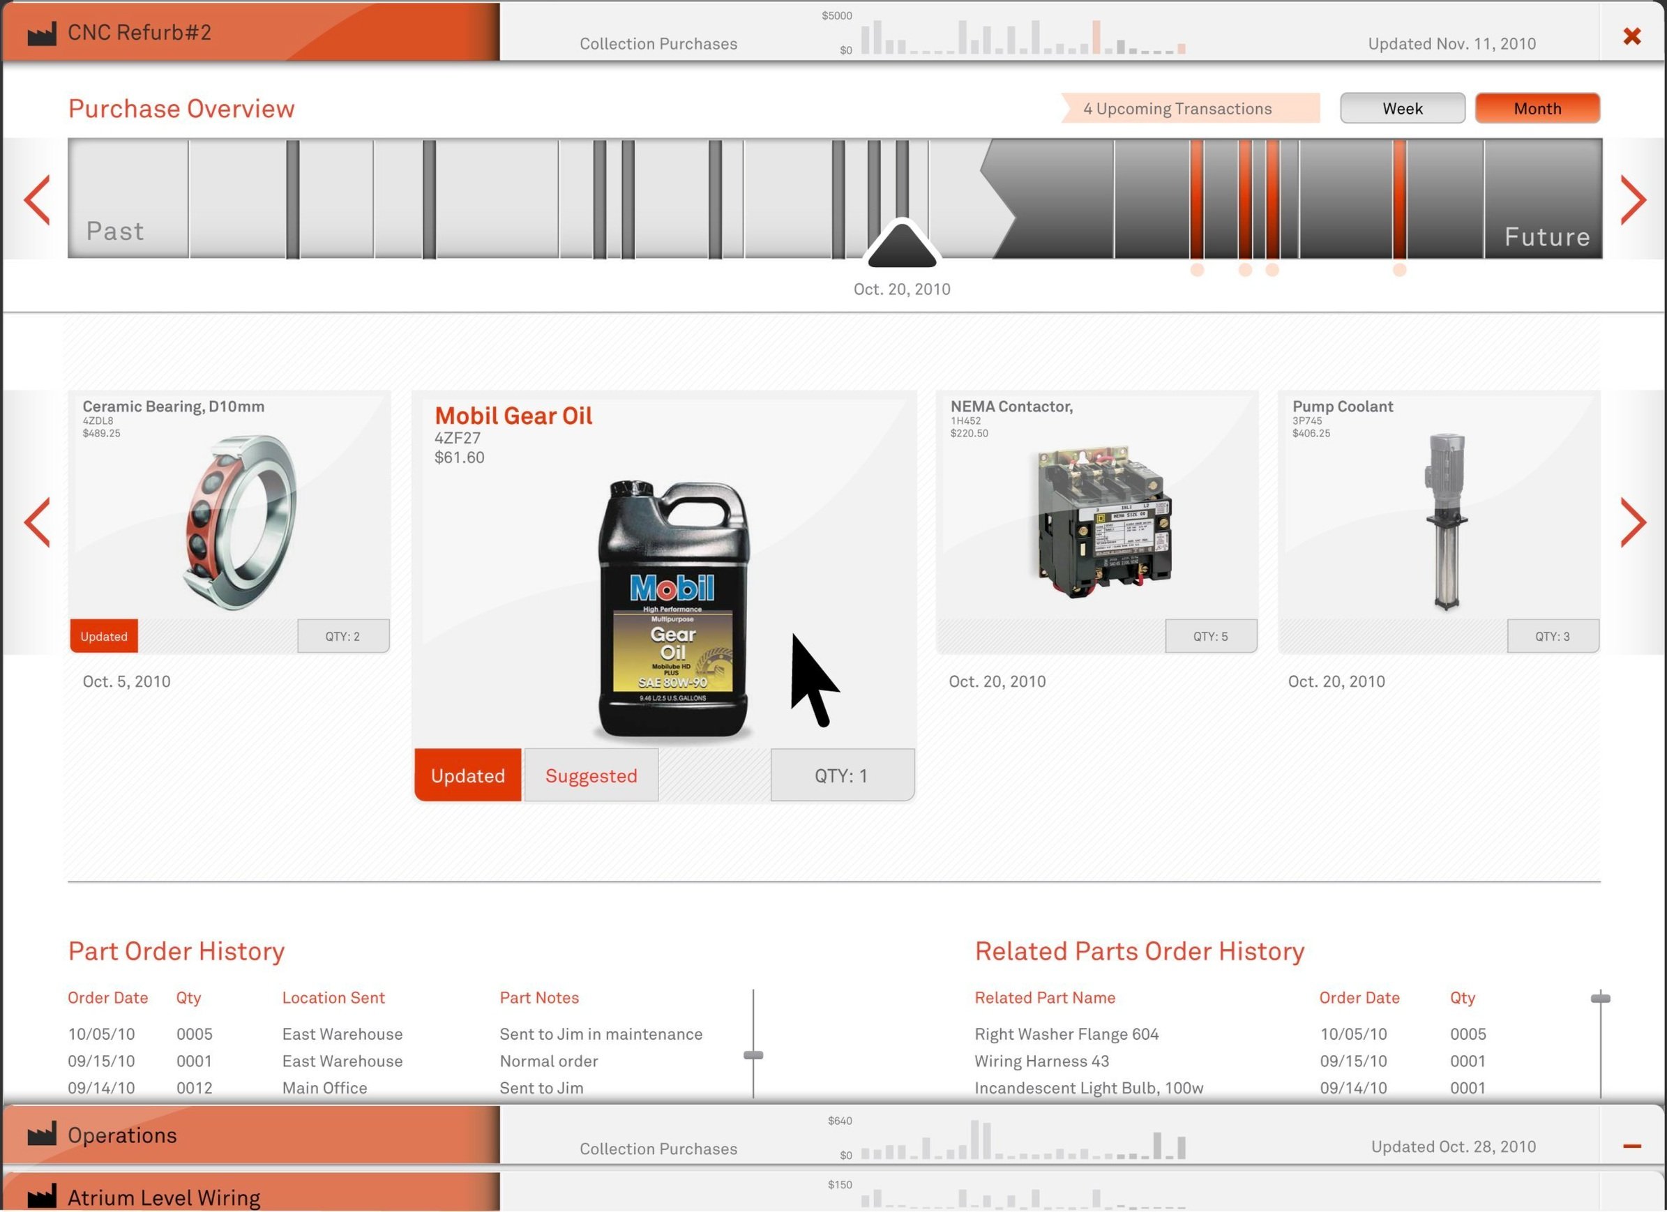Go to next timeline period arrow
This screenshot has height=1212, width=1667.
(1634, 199)
